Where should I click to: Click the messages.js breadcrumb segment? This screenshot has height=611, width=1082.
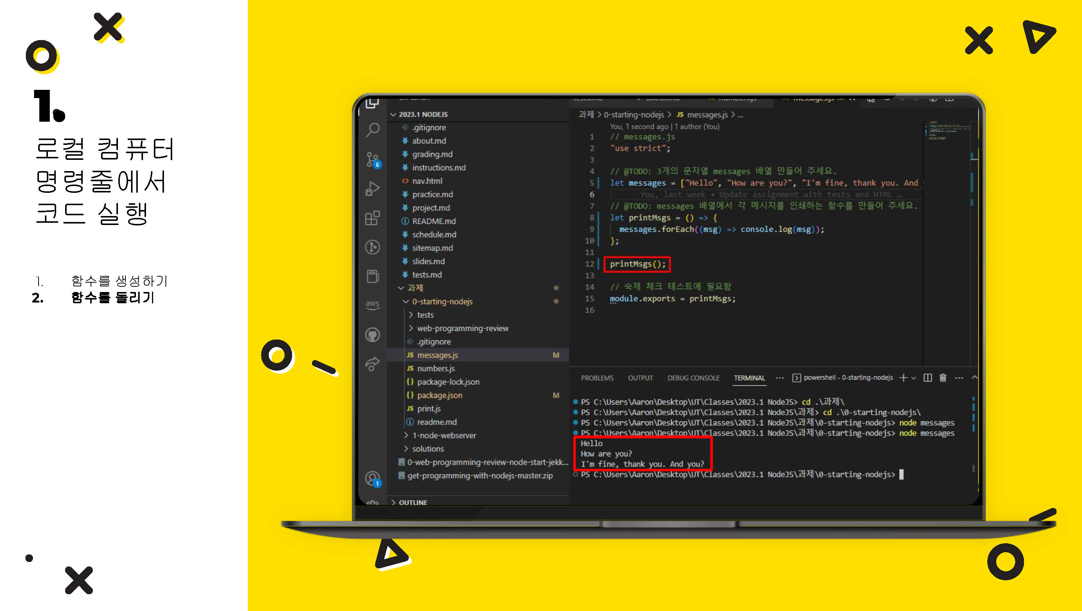point(707,115)
